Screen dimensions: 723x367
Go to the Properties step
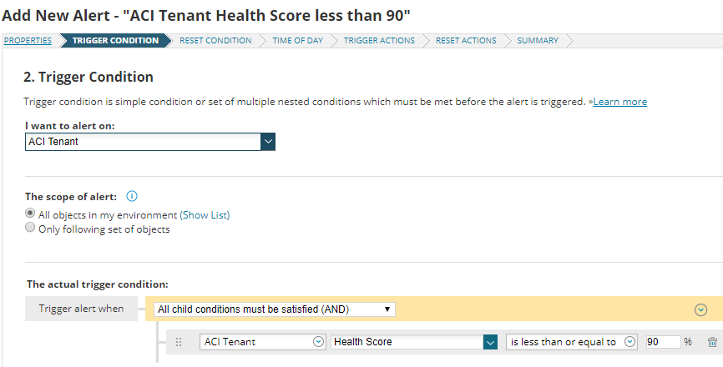(28, 40)
